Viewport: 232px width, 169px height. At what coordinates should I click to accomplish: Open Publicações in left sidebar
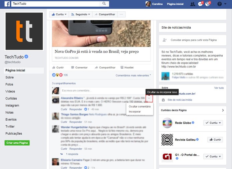point(14,134)
